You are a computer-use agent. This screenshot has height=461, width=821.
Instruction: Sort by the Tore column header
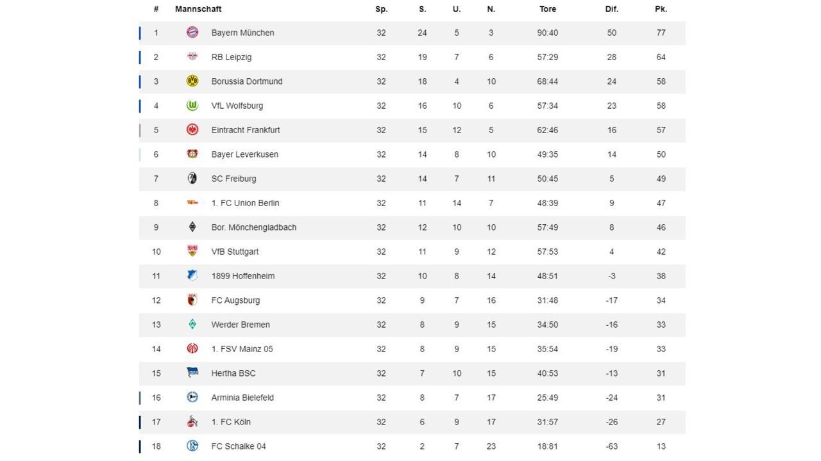coord(548,9)
